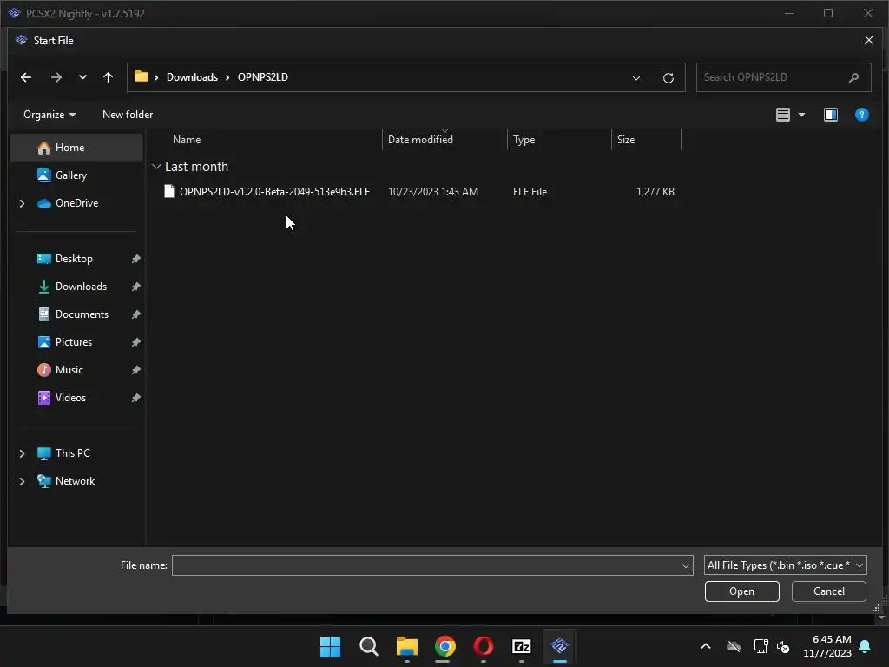
Task: Collapse the Last month group
Action: [x=156, y=167]
